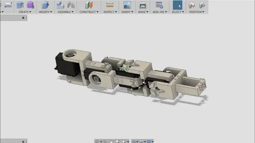255x143 pixels.
Task: Select the Press Pull icon above Modify
Action: pyautogui.click(x=45, y=5)
